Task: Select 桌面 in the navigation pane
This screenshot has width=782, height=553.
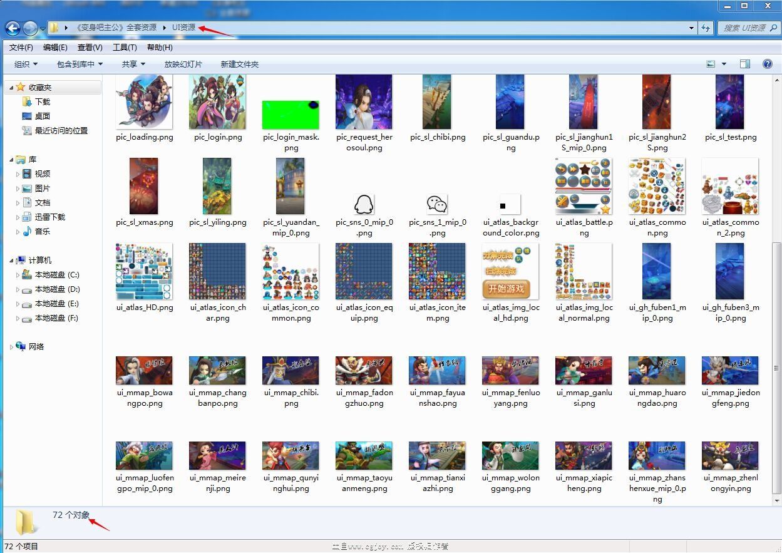Action: pos(42,116)
